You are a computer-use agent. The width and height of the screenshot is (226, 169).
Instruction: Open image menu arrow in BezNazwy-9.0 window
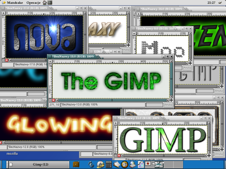[x=134, y=33]
